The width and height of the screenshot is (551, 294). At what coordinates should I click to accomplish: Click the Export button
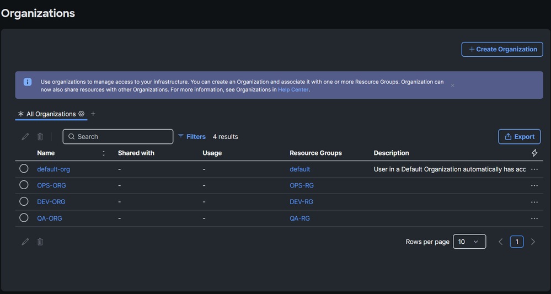520,137
